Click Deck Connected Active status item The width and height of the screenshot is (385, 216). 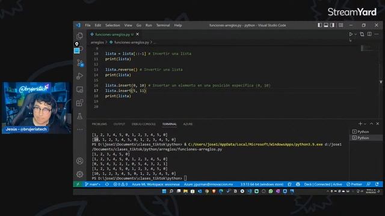(323, 184)
